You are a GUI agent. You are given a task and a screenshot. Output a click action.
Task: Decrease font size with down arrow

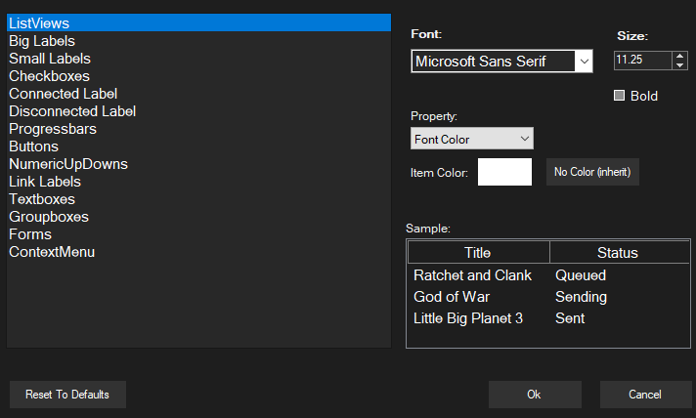coord(680,66)
